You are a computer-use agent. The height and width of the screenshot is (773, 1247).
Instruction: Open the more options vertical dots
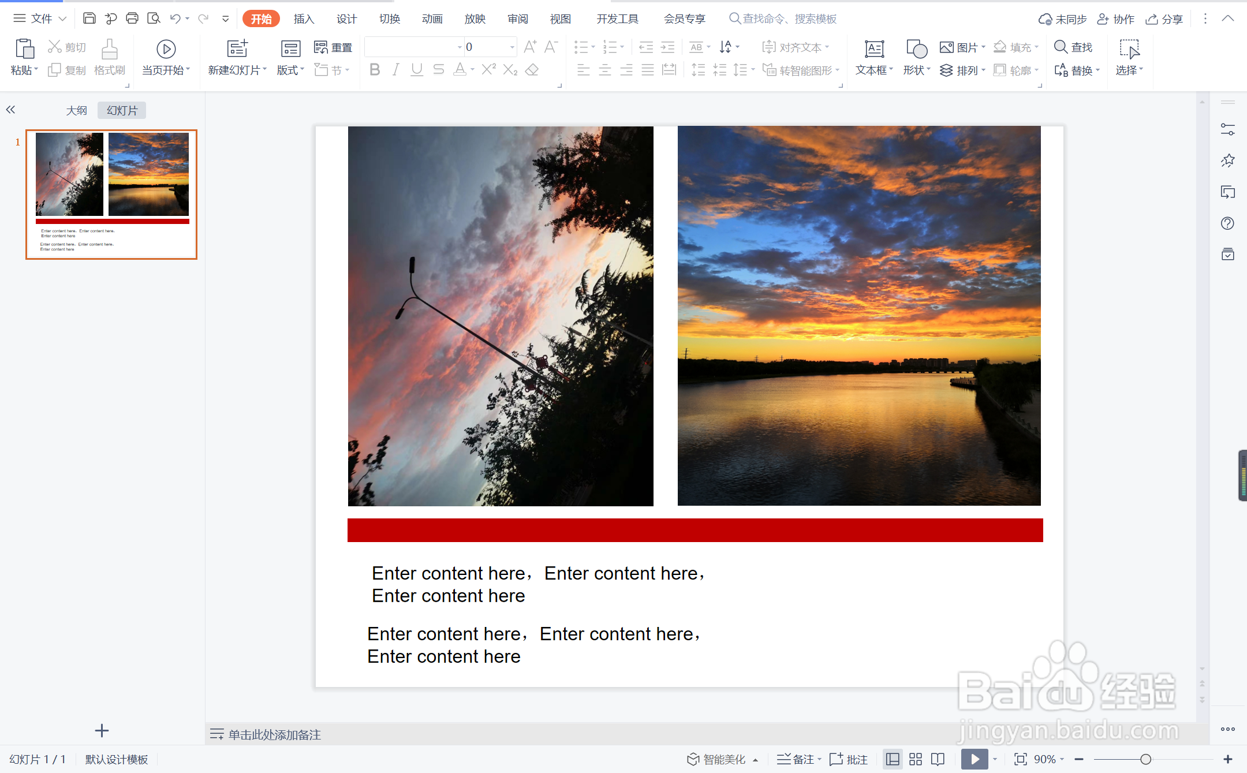[1205, 18]
